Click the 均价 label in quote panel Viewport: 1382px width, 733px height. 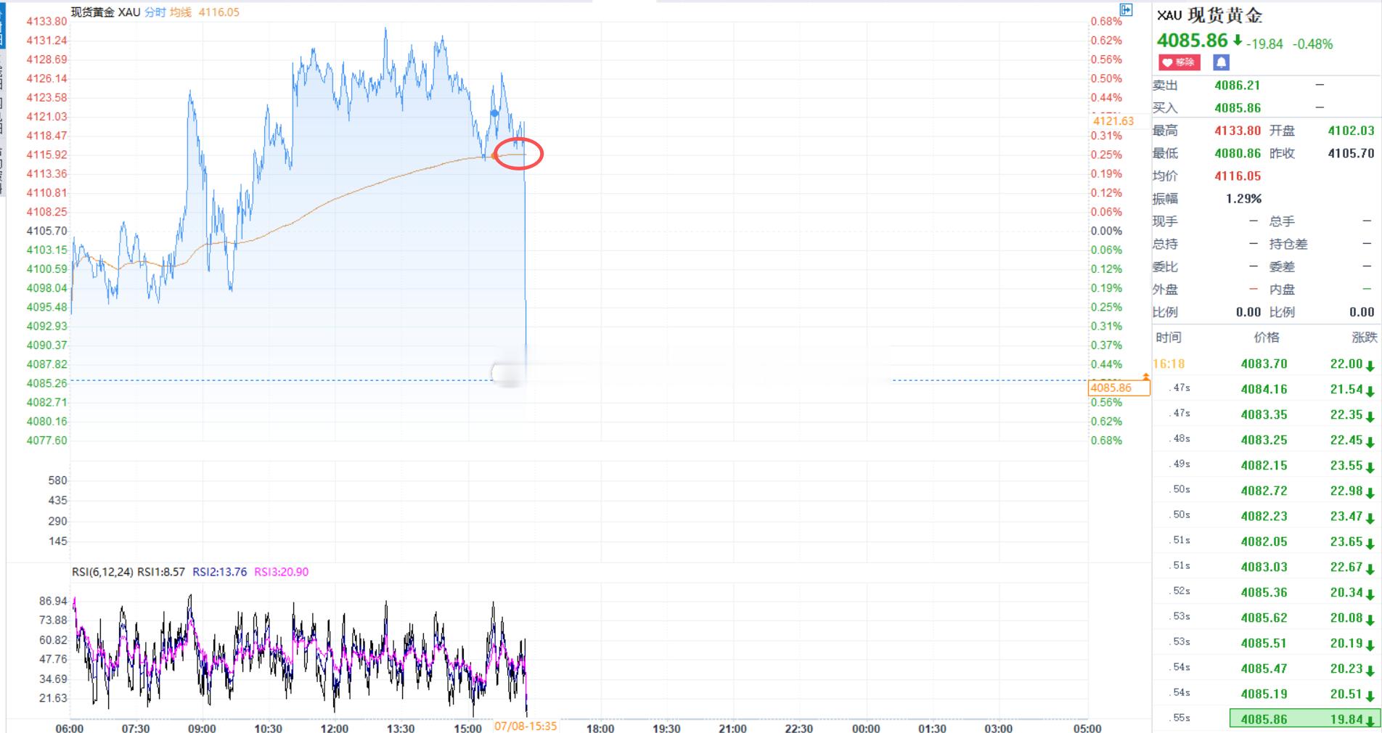click(1165, 176)
